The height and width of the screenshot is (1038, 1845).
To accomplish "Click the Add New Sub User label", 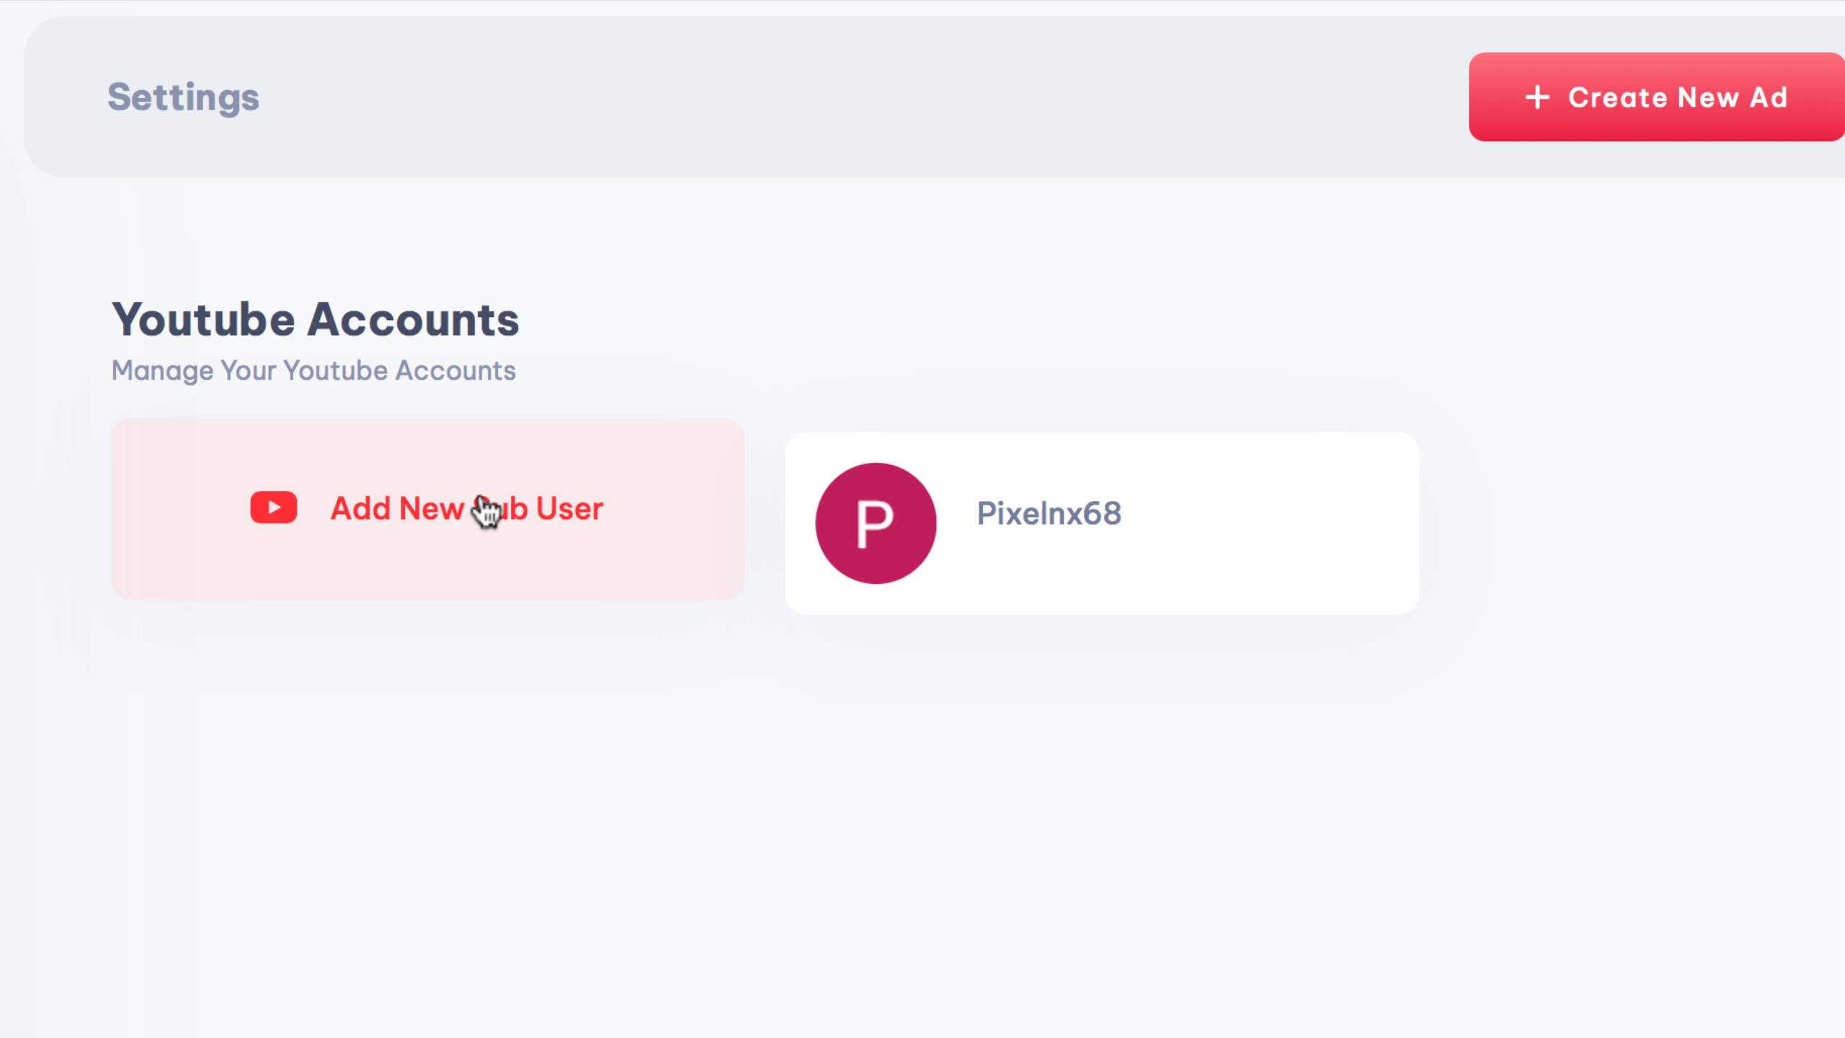I will pos(466,508).
